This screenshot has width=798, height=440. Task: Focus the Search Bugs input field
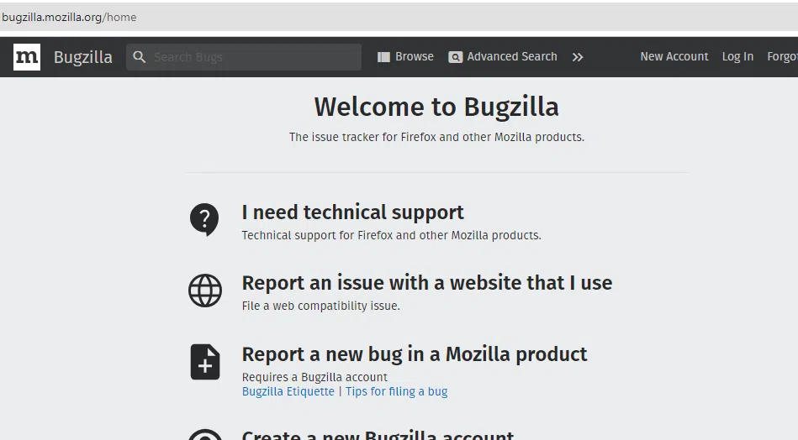click(252, 57)
